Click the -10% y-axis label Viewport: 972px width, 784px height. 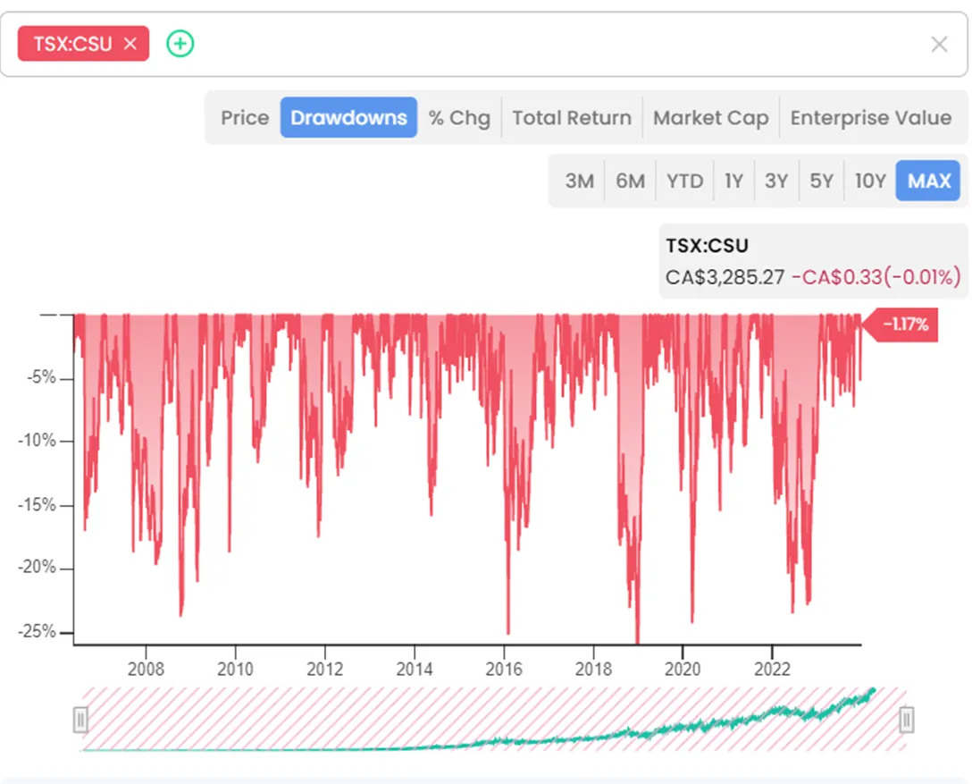(x=38, y=441)
